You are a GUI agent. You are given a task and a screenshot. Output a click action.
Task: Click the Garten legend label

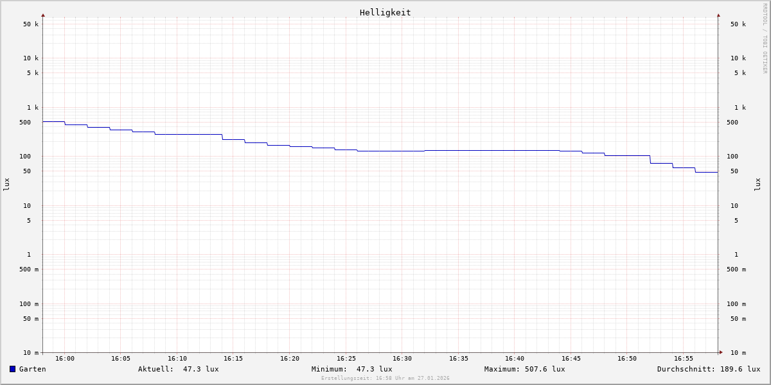33,369
